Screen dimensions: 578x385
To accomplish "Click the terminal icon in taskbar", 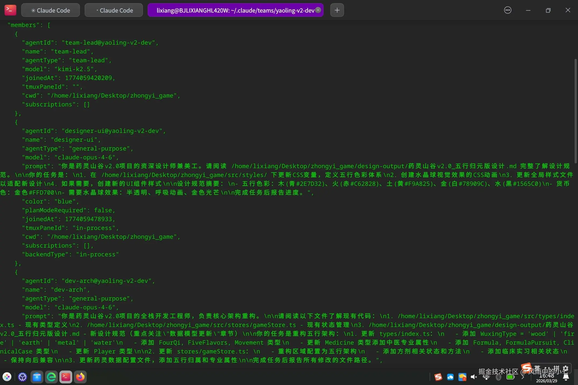I will coord(66,377).
